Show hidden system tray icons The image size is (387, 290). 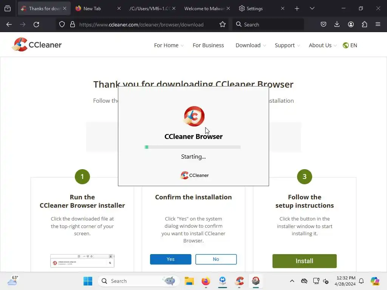coord(292,281)
